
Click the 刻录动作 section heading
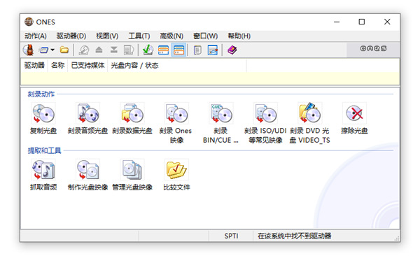41,94
